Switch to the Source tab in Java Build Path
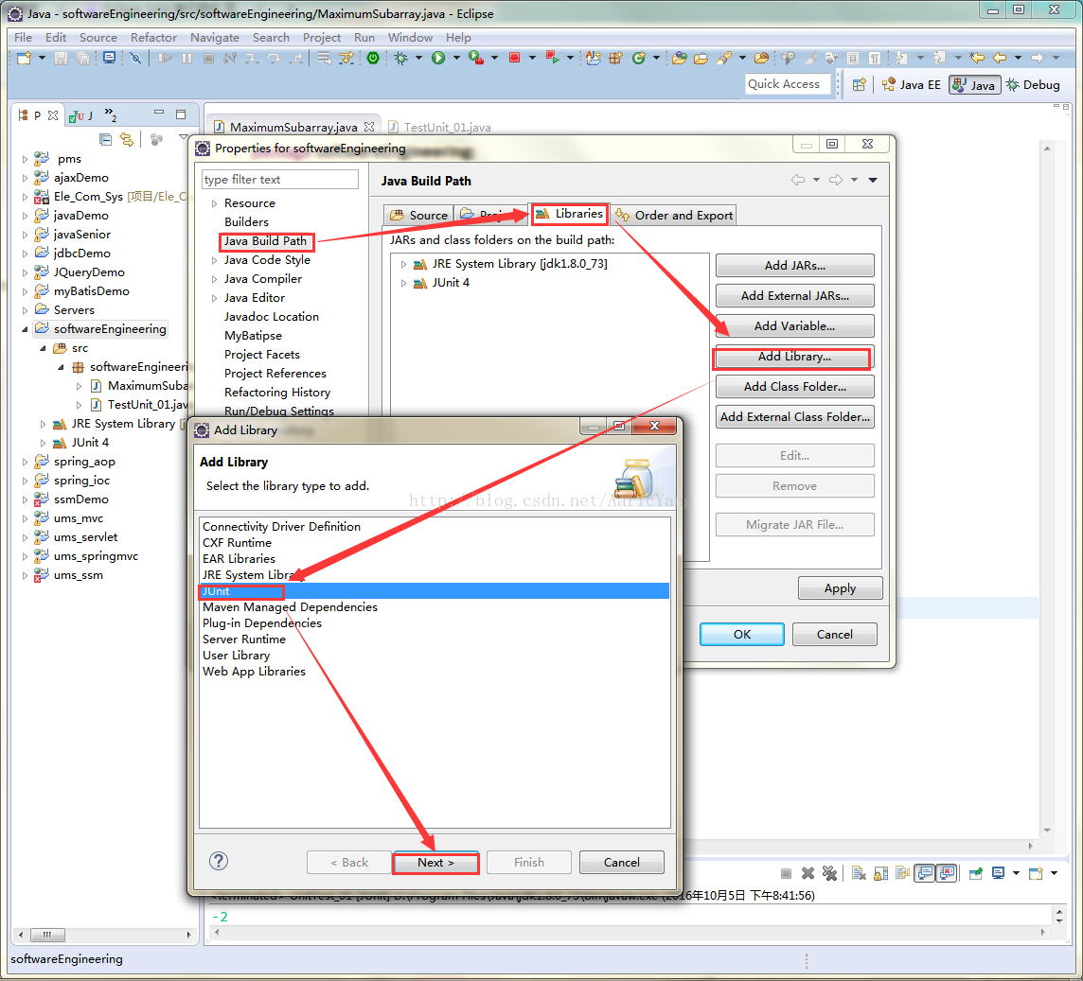1083x981 pixels. 418,215
